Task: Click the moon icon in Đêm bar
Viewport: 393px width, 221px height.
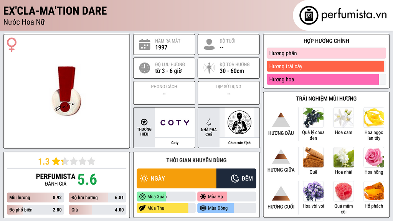Action: (x=235, y=178)
